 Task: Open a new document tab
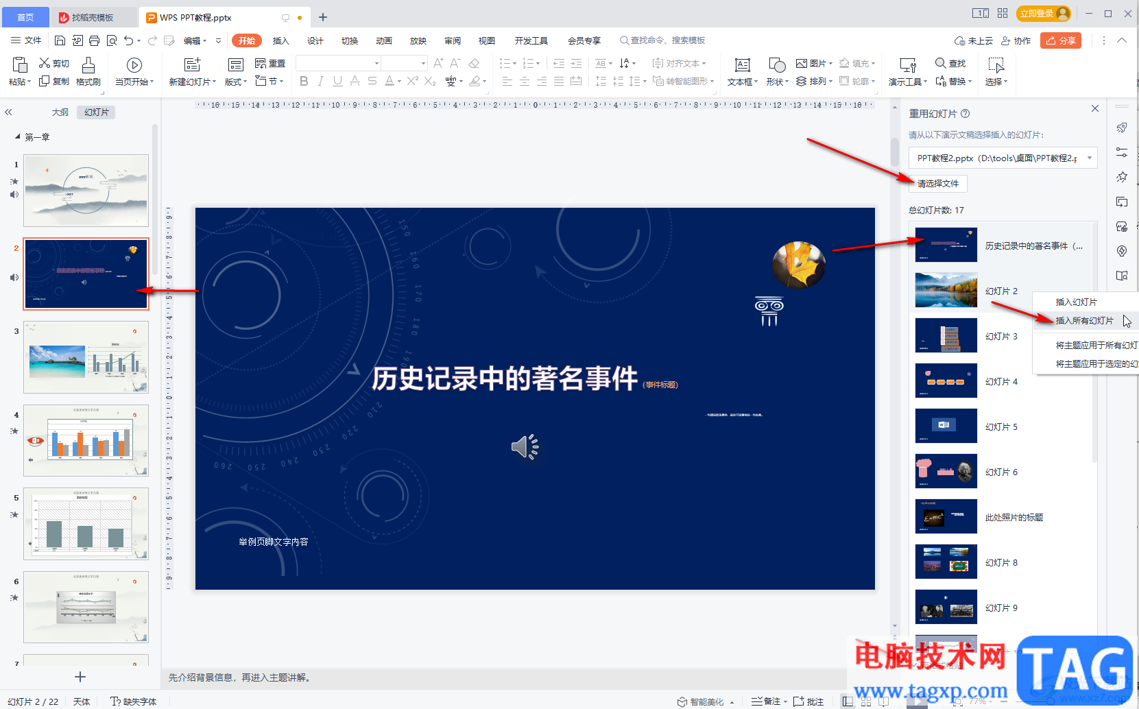pyautogui.click(x=323, y=17)
